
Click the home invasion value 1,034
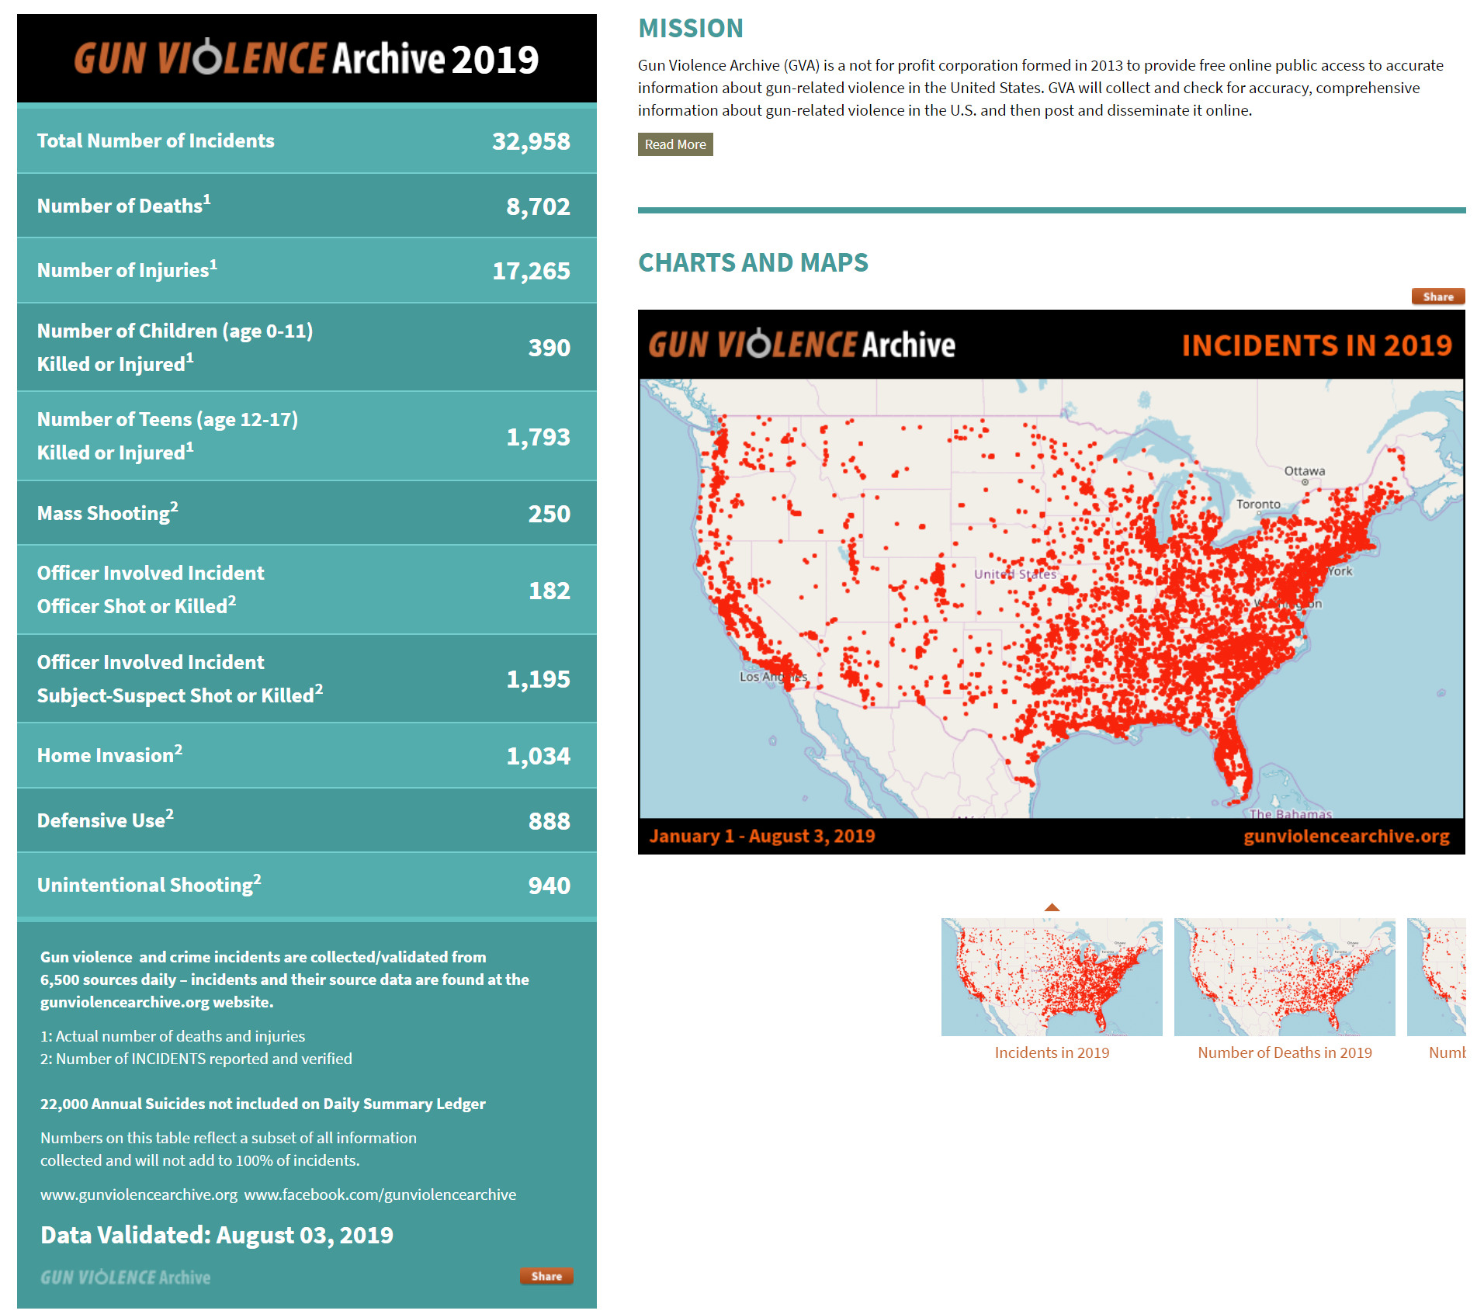click(x=538, y=756)
